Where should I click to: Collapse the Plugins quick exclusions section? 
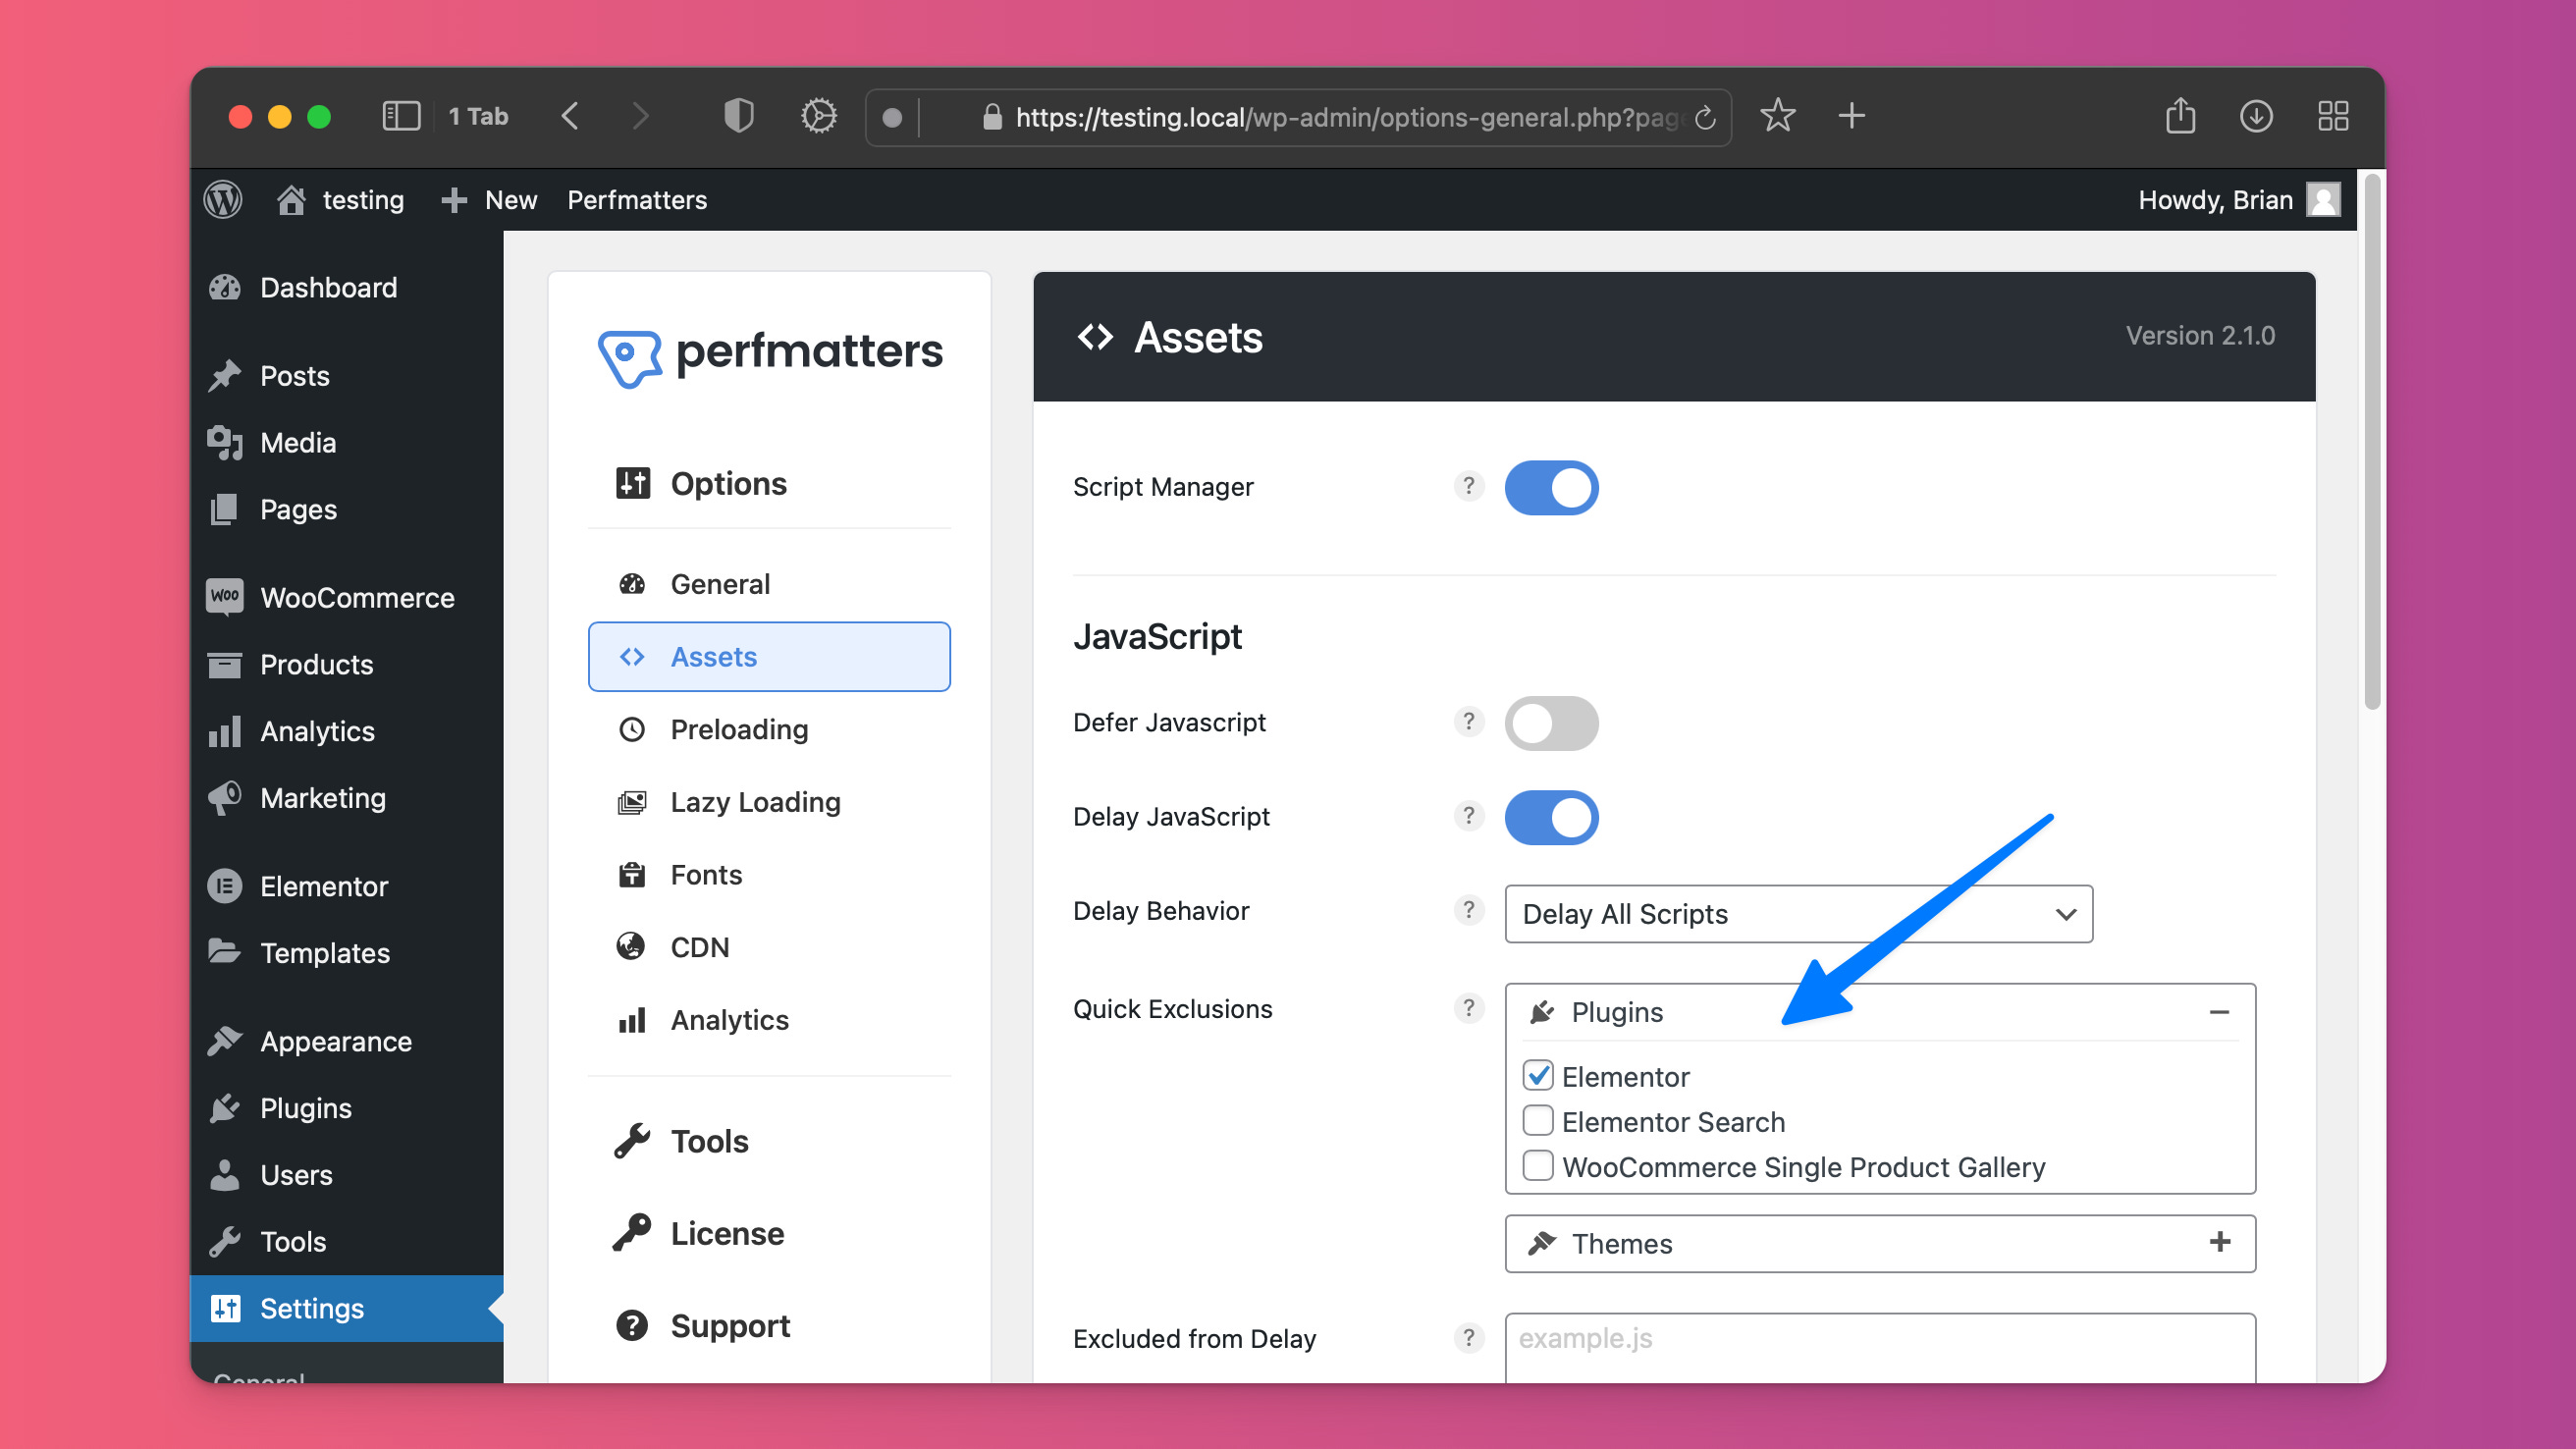pyautogui.click(x=2218, y=1012)
